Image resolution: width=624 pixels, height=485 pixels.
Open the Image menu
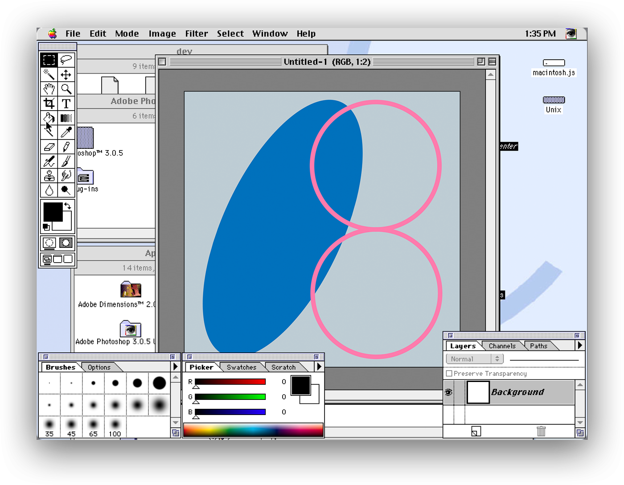pos(162,33)
